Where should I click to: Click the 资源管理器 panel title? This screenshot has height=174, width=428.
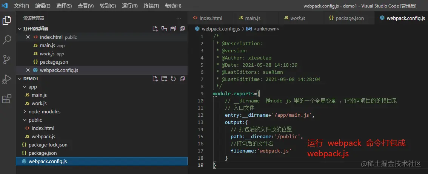click(x=34, y=18)
